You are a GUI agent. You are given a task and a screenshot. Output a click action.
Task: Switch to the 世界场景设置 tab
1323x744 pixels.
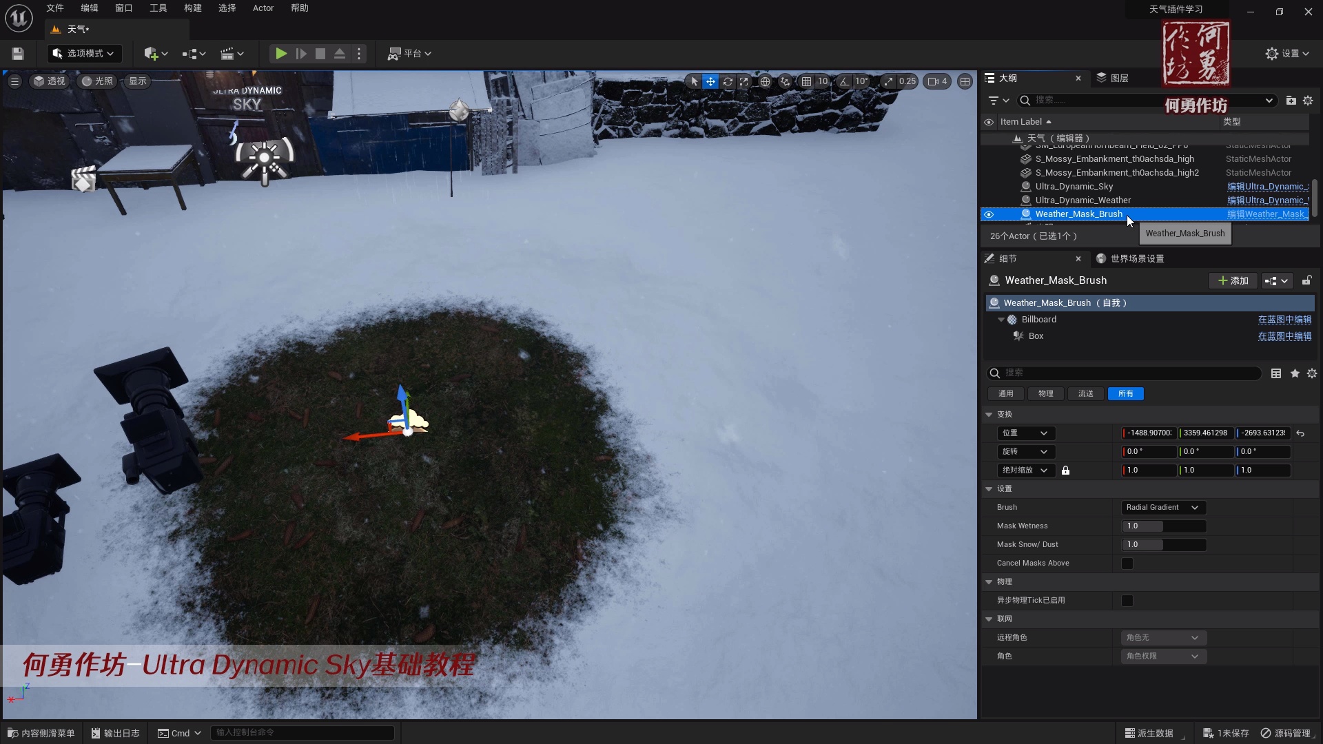(x=1136, y=259)
